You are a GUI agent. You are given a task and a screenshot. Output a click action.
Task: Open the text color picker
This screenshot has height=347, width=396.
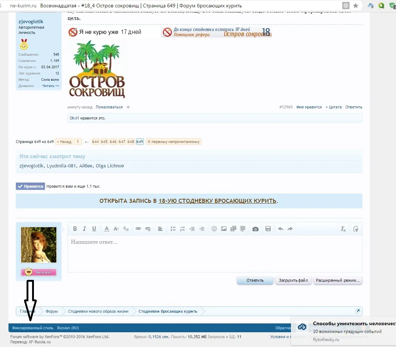pos(107,229)
